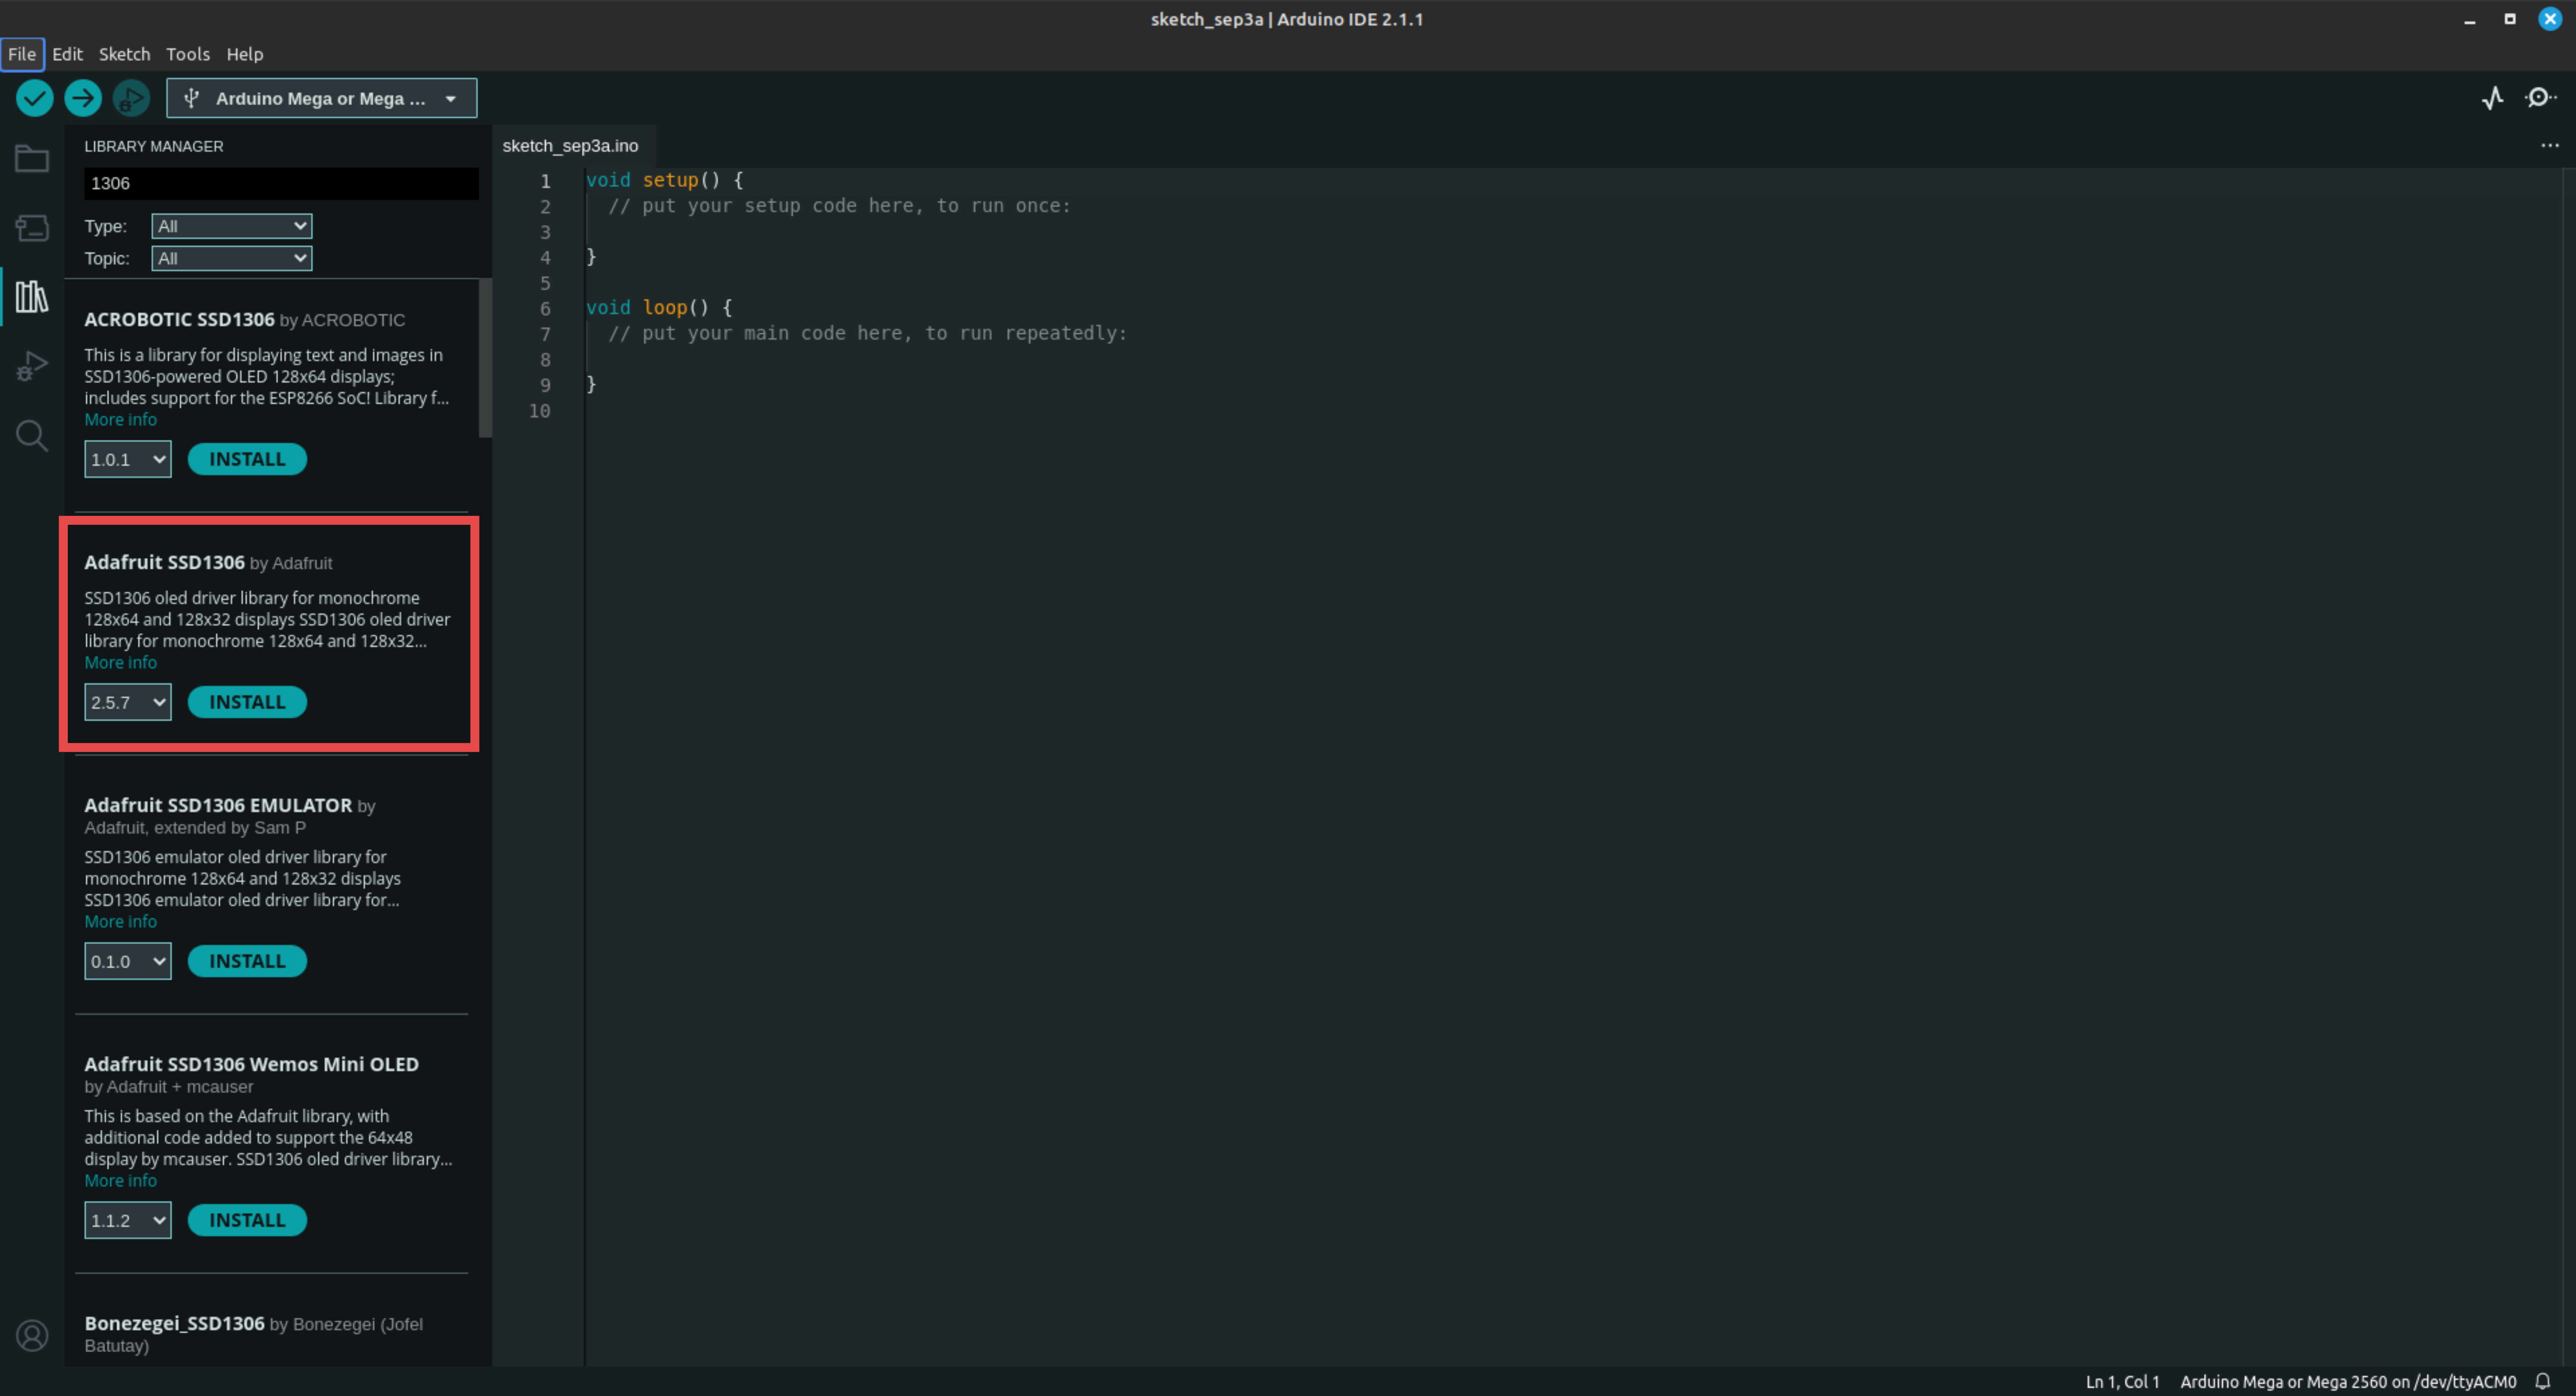Click the Adafruit SSD1306 Wemos Mini OLED title
The width and height of the screenshot is (2576, 1396).
point(252,1065)
